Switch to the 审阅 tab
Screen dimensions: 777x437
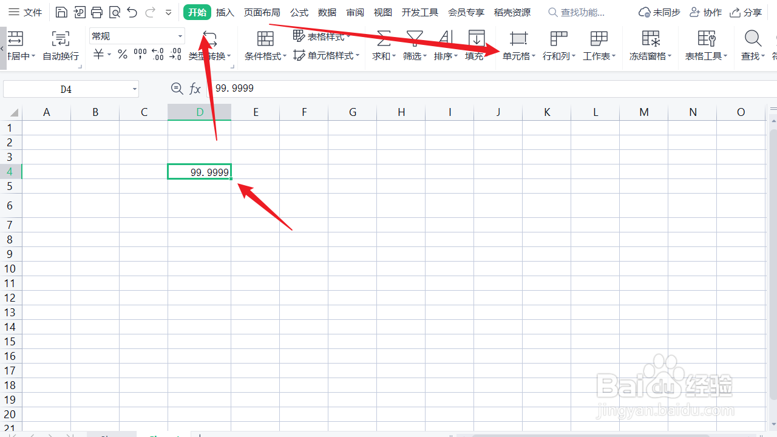pos(355,12)
